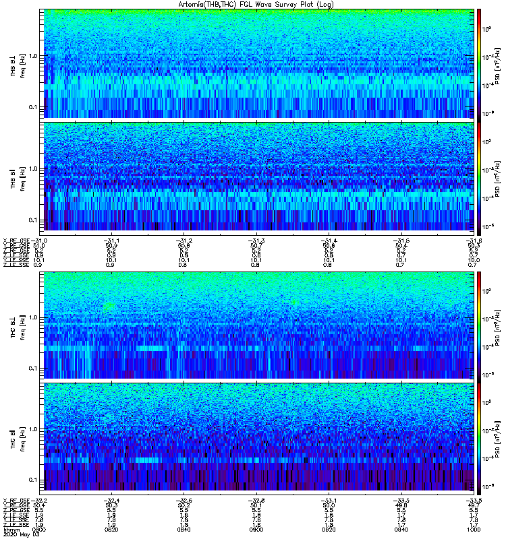Click the 'PSD [nT²/Hz]' label of the THC B⊥ color bar
Screen dimensions: 506x539
497,327
